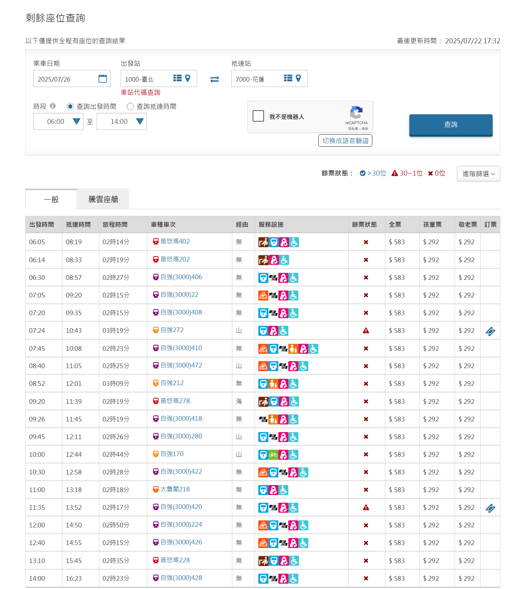This screenshot has height=589, width=510.
Task: Click wheelchair icon in 普悠瑪202 row
Action: point(284,260)
